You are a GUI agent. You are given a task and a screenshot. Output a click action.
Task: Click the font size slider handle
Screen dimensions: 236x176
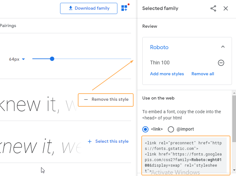click(x=52, y=59)
